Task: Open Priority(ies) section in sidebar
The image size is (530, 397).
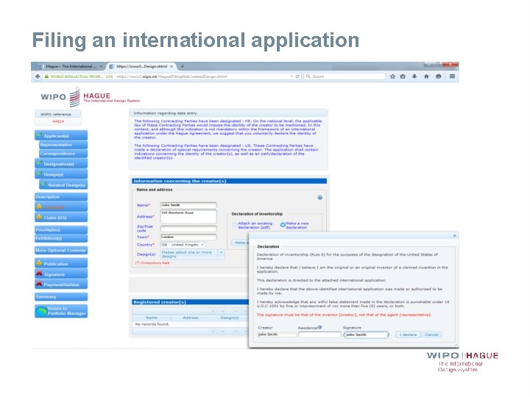Action: 61,229
